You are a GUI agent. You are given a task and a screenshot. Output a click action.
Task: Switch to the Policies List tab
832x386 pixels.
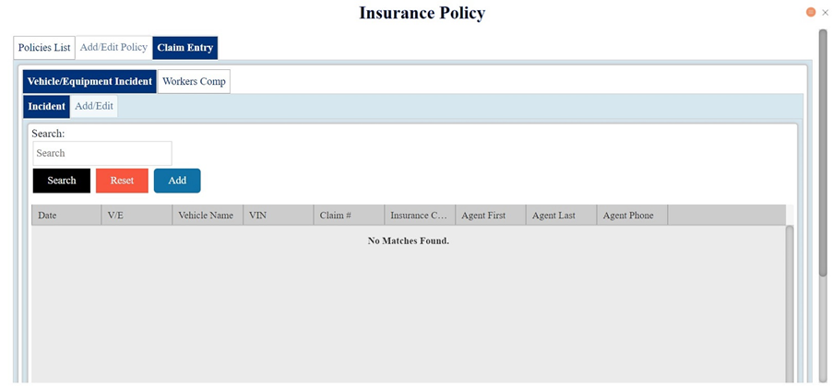coord(44,48)
